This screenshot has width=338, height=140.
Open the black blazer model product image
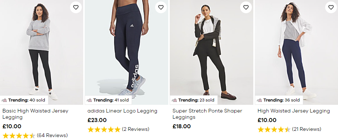212,52
